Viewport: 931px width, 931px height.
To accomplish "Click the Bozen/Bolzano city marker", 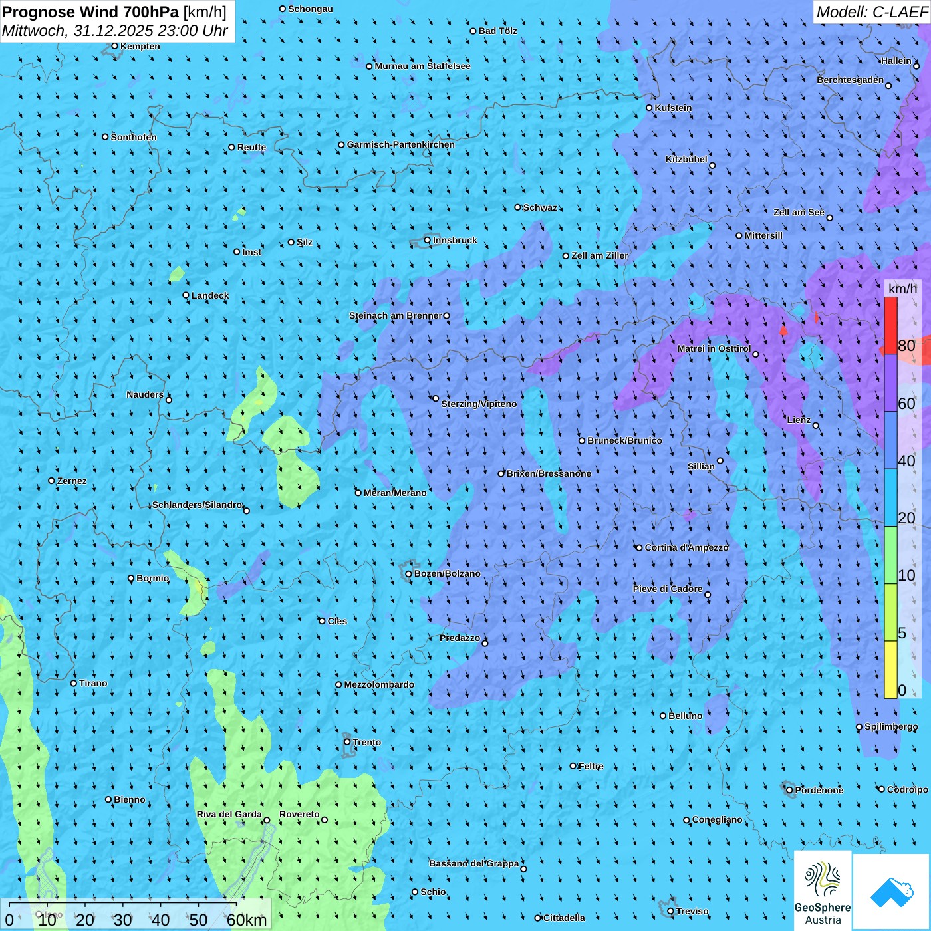I will [x=409, y=574].
